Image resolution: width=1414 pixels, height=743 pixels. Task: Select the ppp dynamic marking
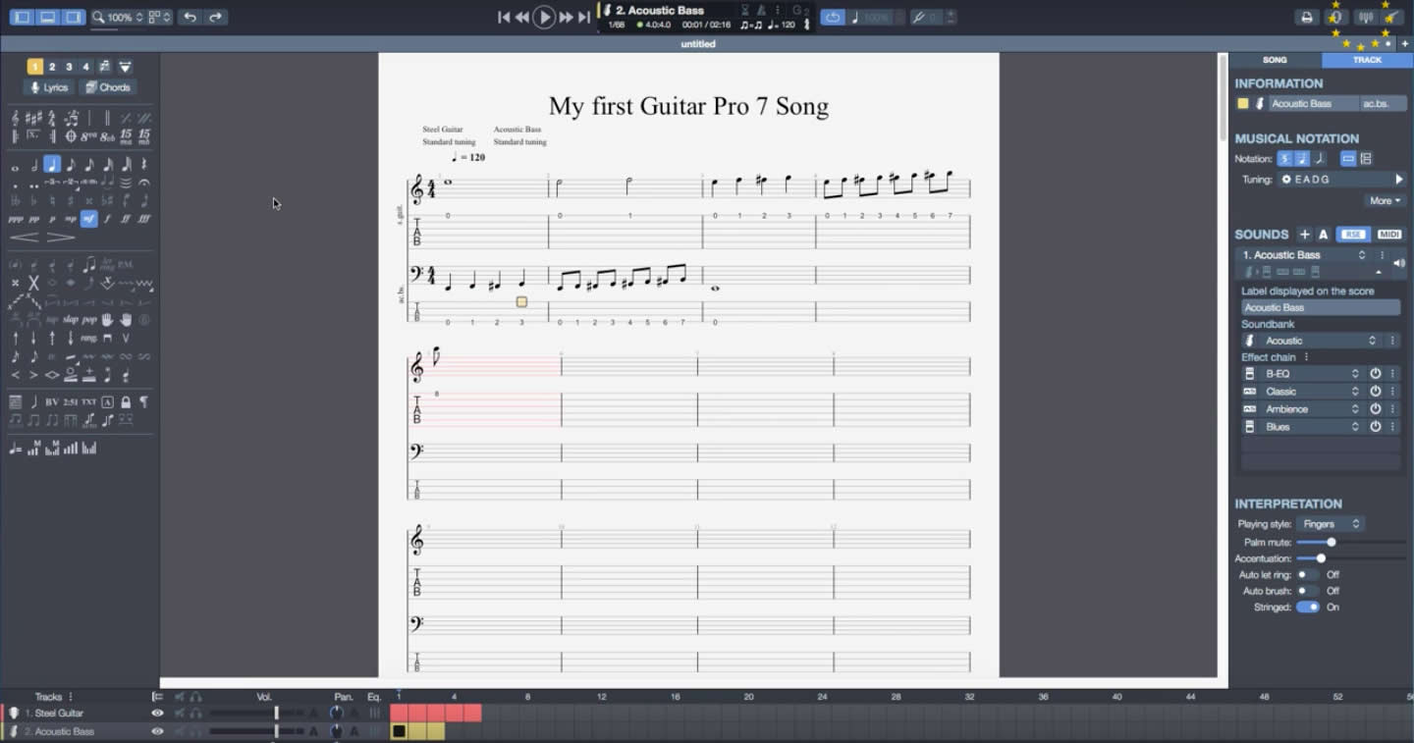15,219
